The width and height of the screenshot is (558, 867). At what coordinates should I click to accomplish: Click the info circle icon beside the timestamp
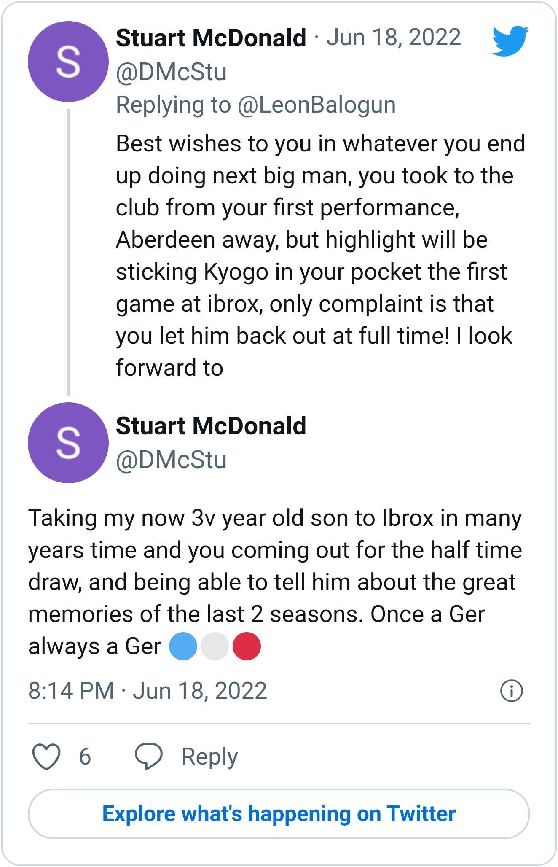coord(511,691)
